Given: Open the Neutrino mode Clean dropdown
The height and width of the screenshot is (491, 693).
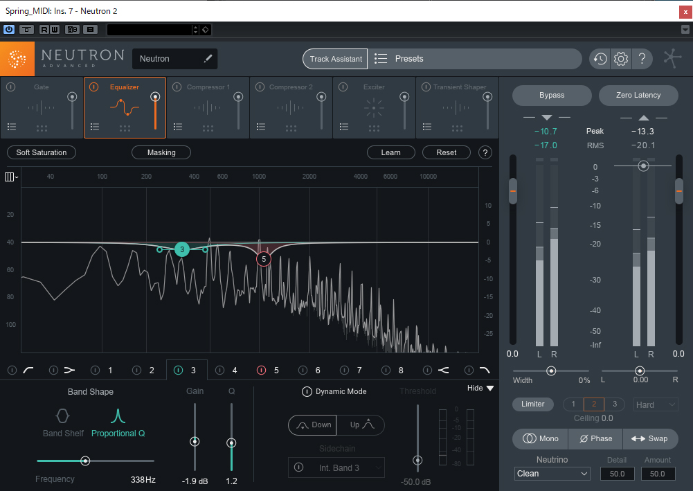Looking at the screenshot, I should click(x=552, y=473).
